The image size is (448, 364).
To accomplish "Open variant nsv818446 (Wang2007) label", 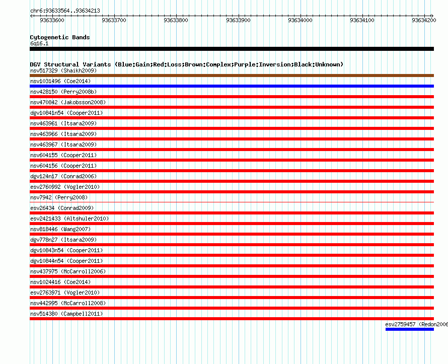I will click(60, 229).
